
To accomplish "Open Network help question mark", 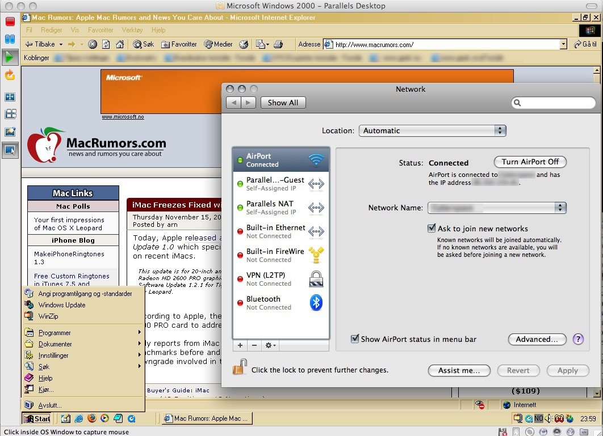I will click(x=578, y=339).
